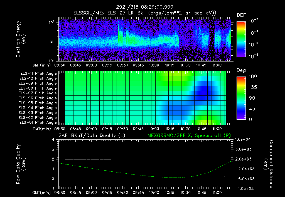The height and width of the screenshot is (197, 285).
Task: Click the 09:30 tick under the spectrogram
Action: tap(122, 65)
